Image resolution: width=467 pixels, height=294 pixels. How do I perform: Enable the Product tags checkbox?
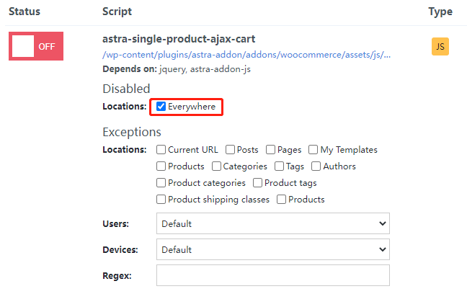click(x=258, y=183)
